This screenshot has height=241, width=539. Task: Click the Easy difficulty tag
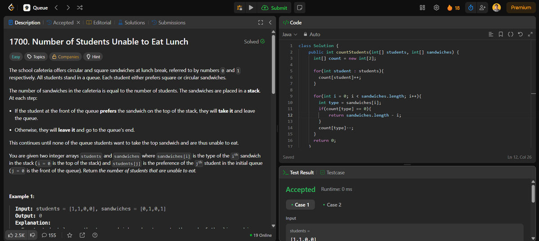[x=16, y=57]
